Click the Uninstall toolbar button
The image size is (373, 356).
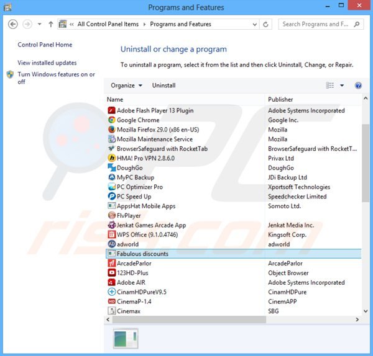163,86
